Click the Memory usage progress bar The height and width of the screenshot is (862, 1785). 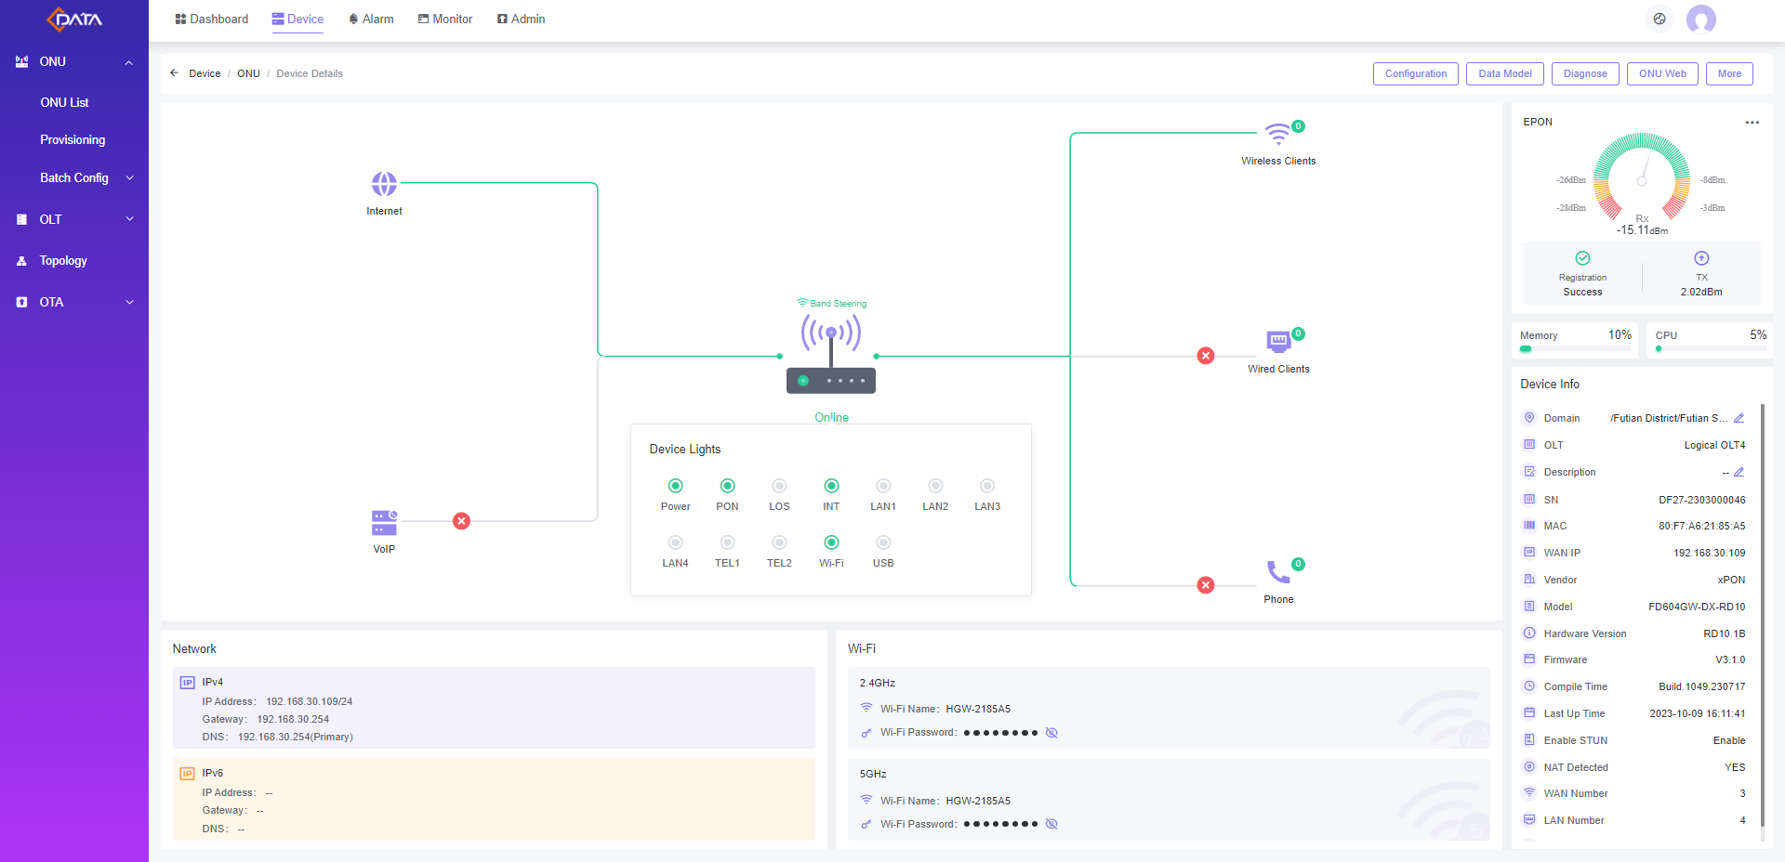[x=1576, y=349]
